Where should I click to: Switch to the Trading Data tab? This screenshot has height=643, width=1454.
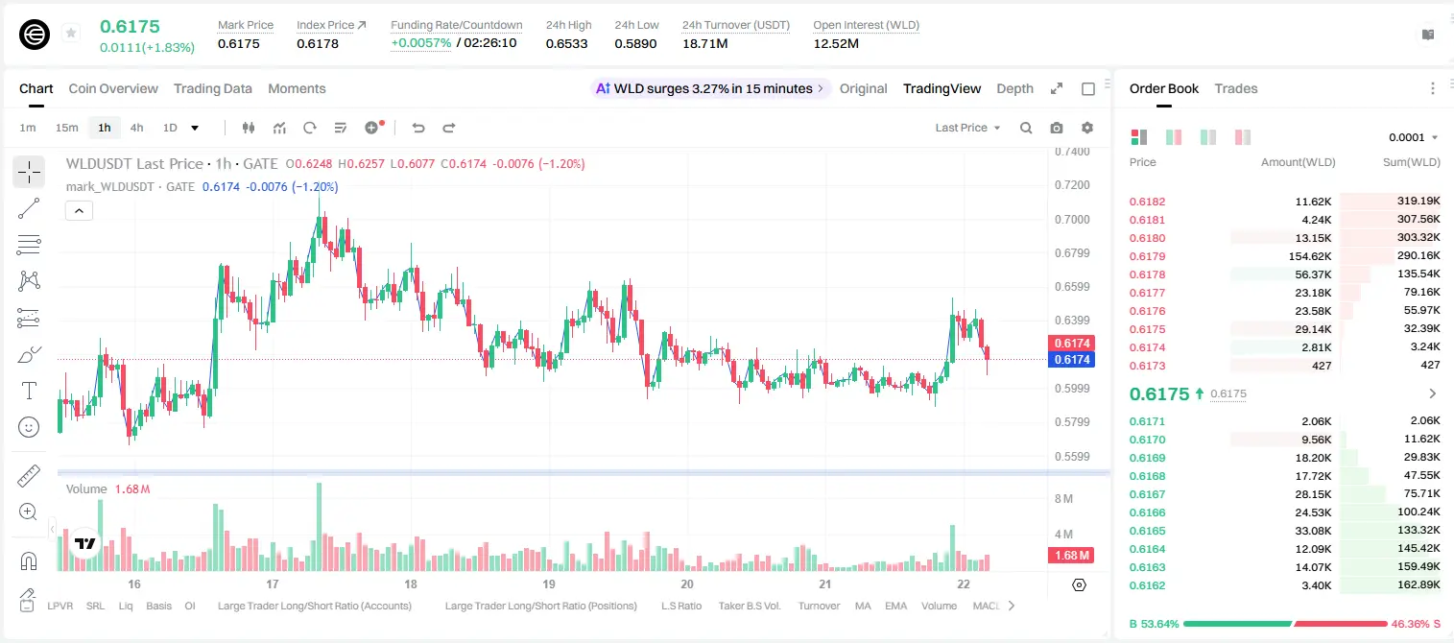(x=213, y=88)
